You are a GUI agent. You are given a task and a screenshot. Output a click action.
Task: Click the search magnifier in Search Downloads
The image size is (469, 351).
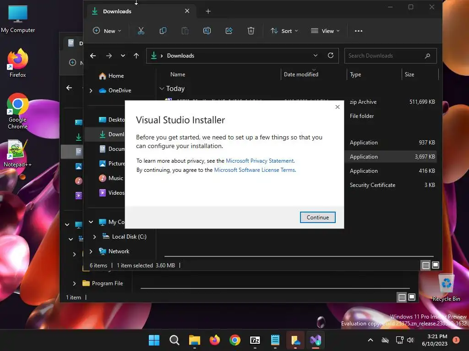click(x=428, y=56)
